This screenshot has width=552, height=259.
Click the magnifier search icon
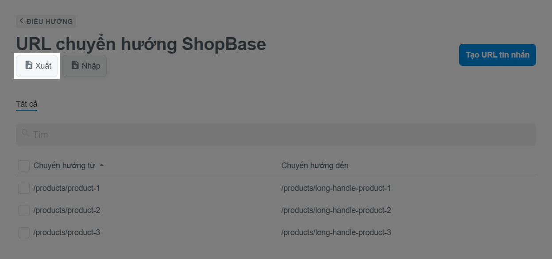25,133
